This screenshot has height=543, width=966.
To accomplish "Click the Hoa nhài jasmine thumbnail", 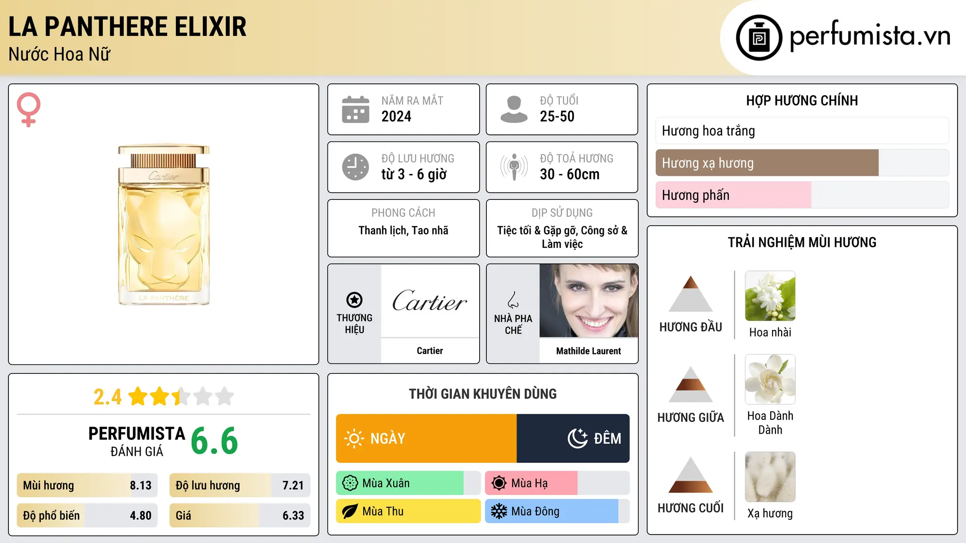I will (770, 296).
